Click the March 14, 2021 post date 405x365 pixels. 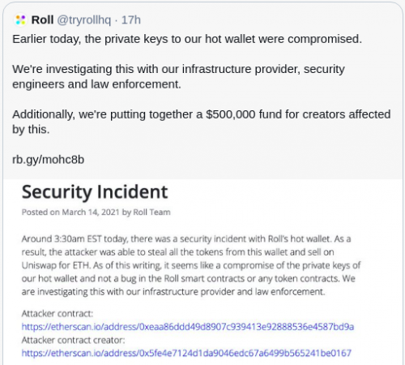(91, 213)
